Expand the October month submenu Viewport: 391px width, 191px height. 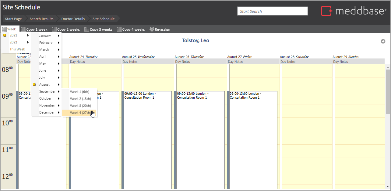46,98
